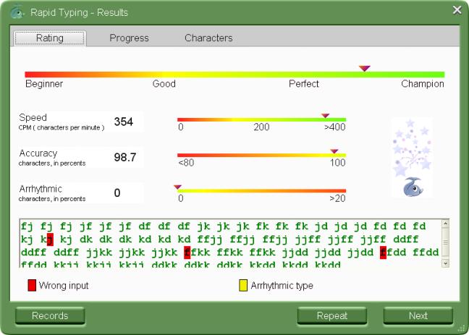Click the red-highlighted 'f' in 'ffkk'
469x335 pixels.
187,253
